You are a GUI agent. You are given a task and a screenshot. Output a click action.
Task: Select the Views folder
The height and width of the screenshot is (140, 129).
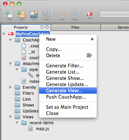(28, 117)
